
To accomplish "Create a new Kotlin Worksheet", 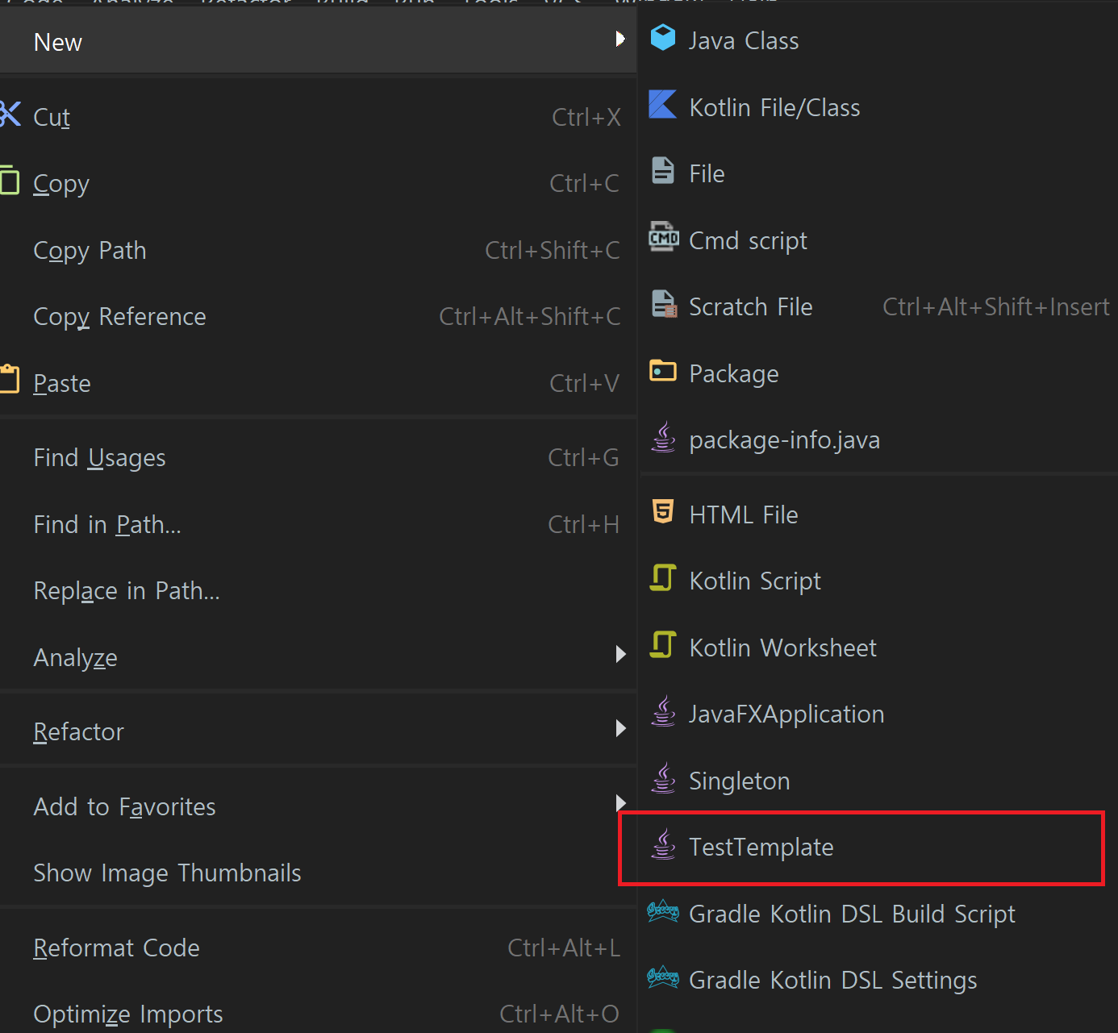I will point(879,648).
